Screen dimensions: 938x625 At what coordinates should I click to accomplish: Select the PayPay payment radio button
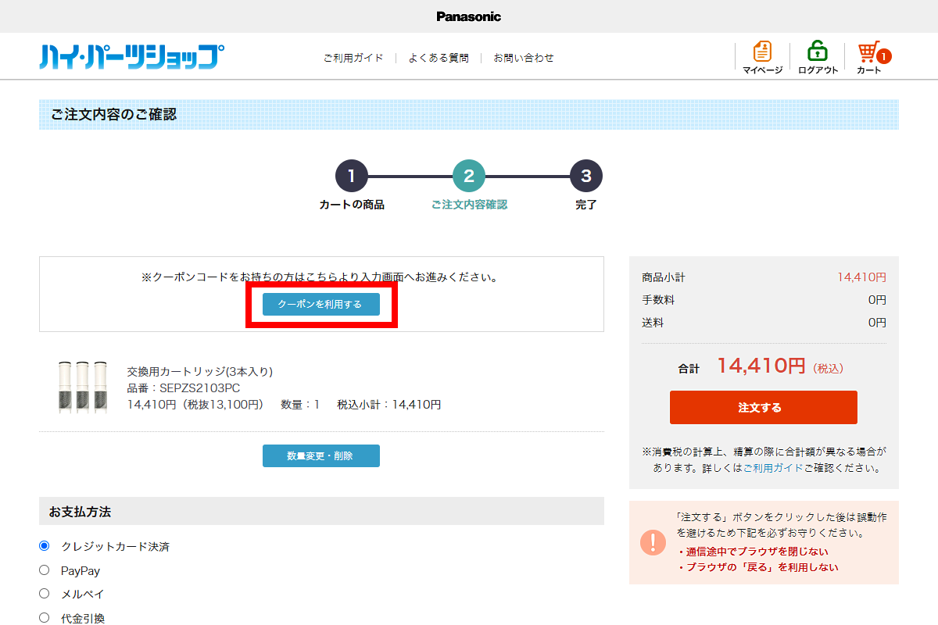(45, 570)
